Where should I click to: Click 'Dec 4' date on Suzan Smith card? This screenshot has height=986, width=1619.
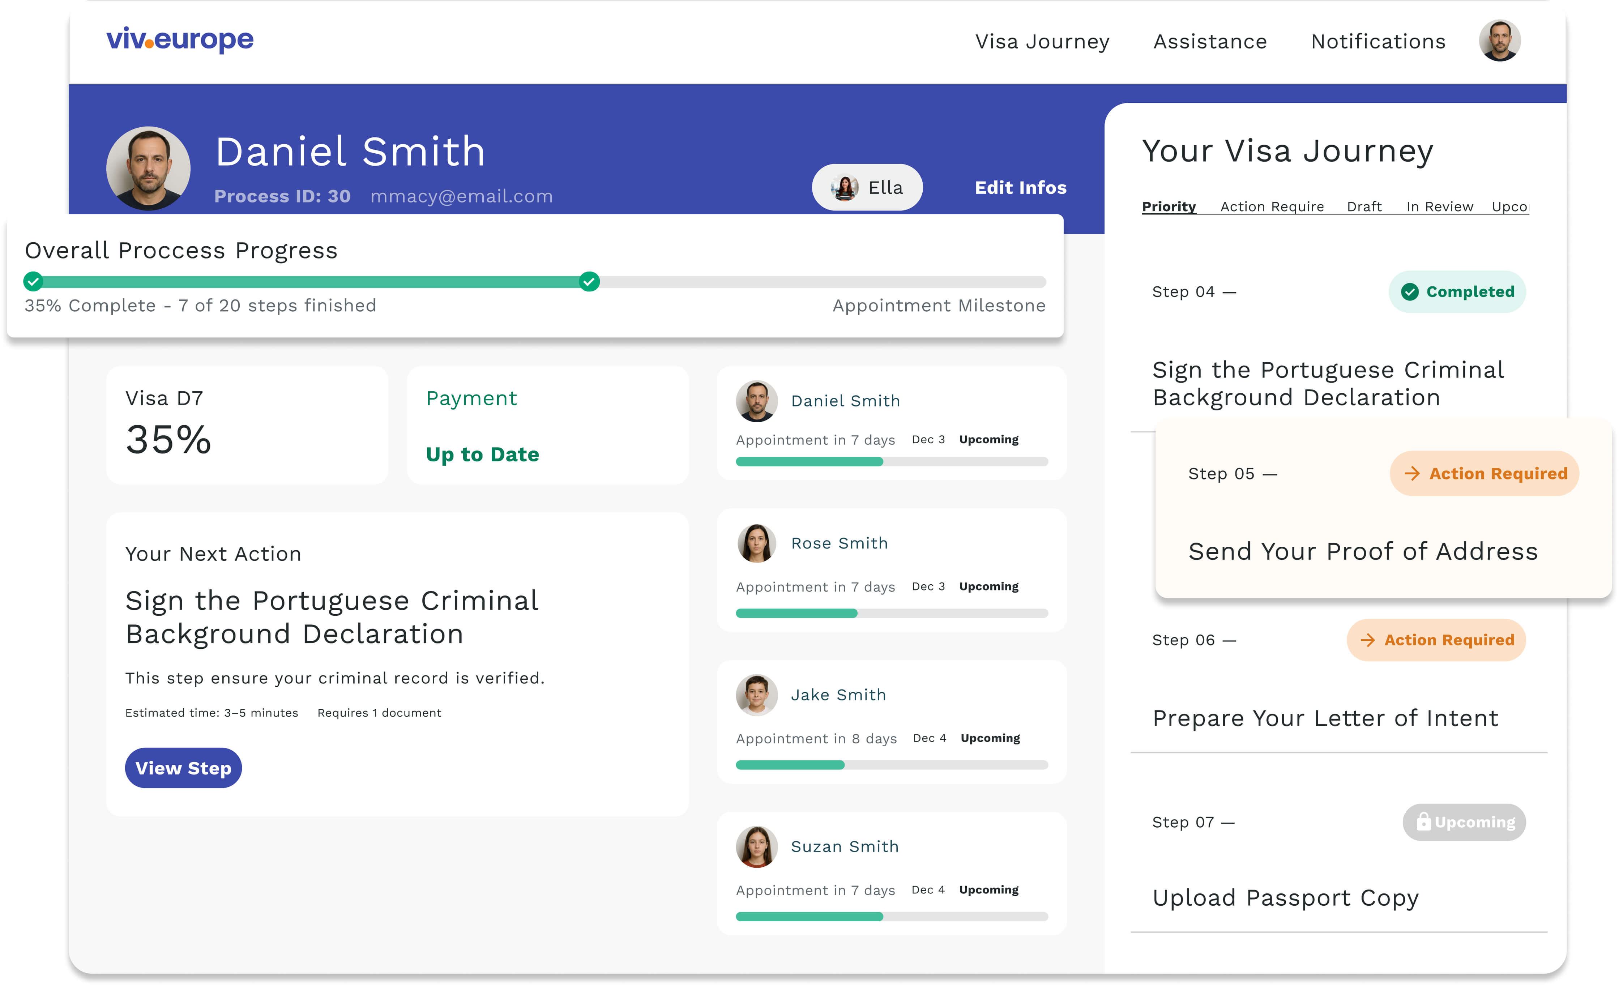point(928,889)
